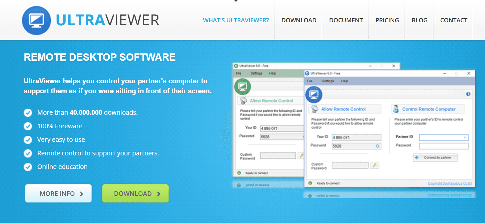Image resolution: width=485 pixels, height=223 pixels.
Task: Click the ULTRAVIEWER wordmark in the header
Action: pos(108,21)
